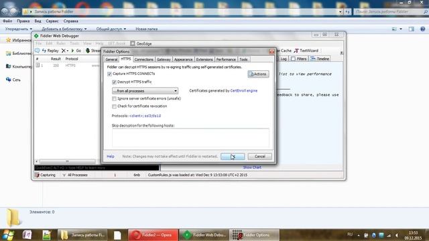Screen dimensions: 429x241
Task: Click Новая папка in Explorer toolbar
Action: click(x=146, y=29)
